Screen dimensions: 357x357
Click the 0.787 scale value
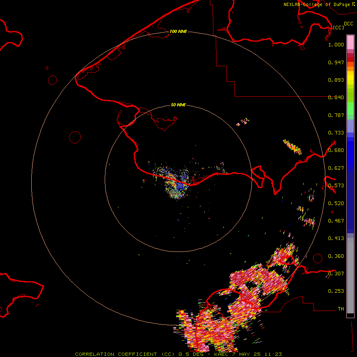click(x=336, y=115)
